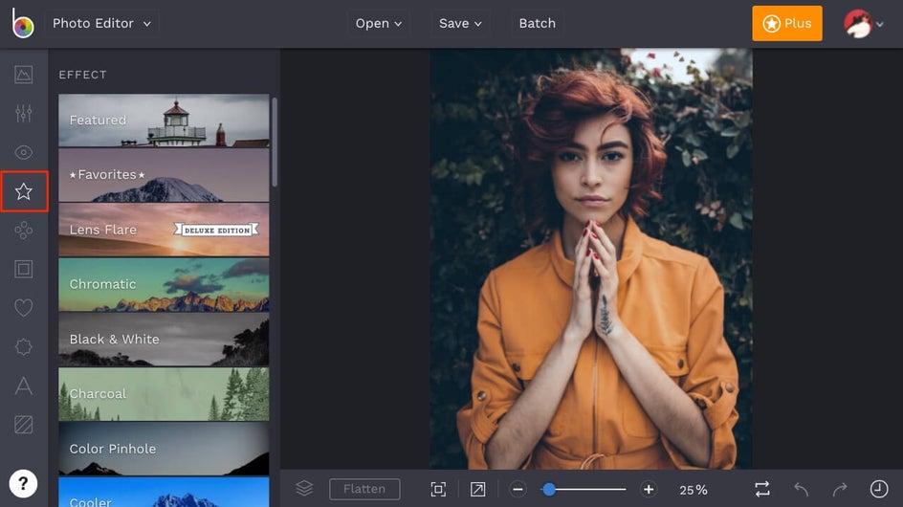Click the orange Plus upgrade button

click(x=786, y=23)
